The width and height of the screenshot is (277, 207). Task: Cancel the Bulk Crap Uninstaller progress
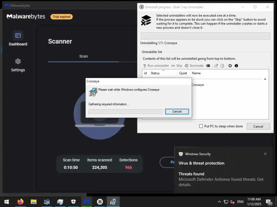point(258,126)
